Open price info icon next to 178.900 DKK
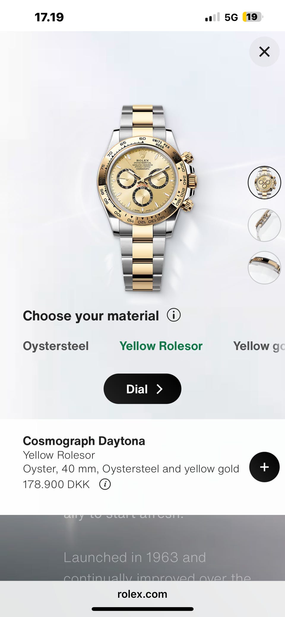 tap(105, 484)
